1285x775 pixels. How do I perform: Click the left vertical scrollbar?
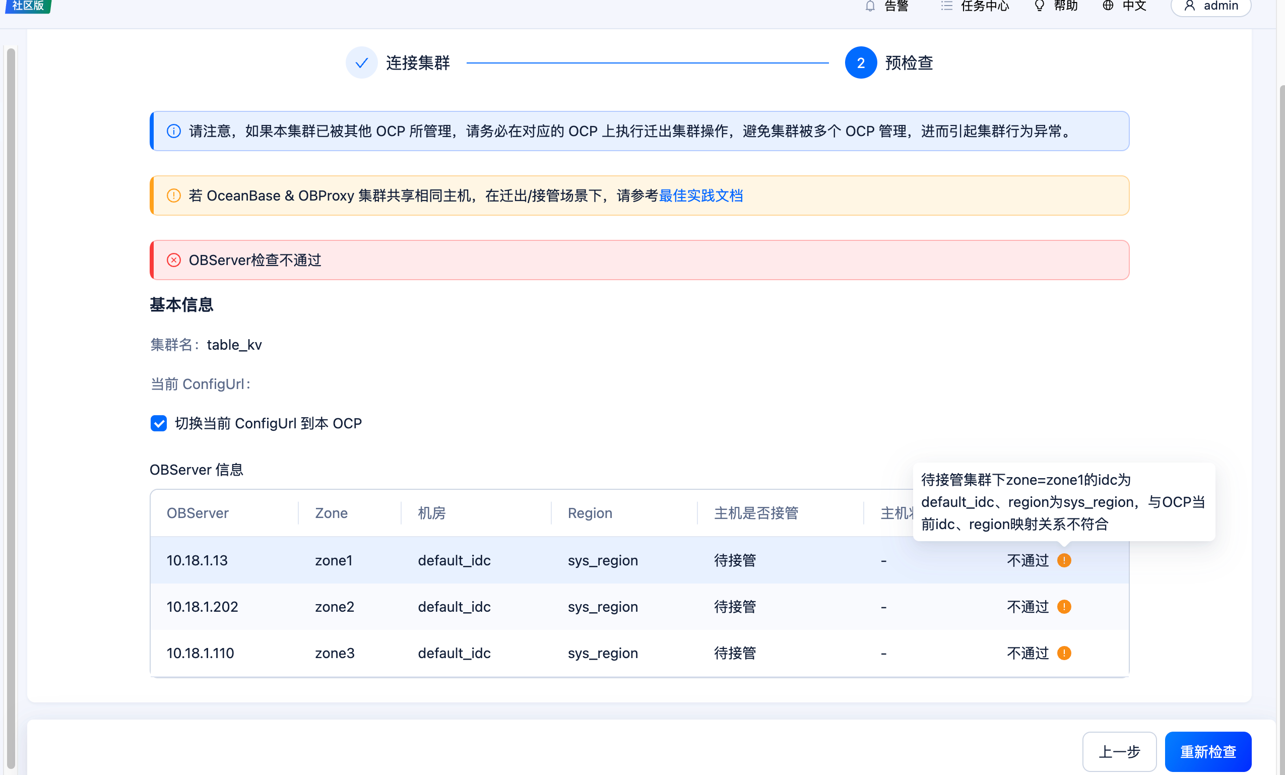pyautogui.click(x=11, y=407)
